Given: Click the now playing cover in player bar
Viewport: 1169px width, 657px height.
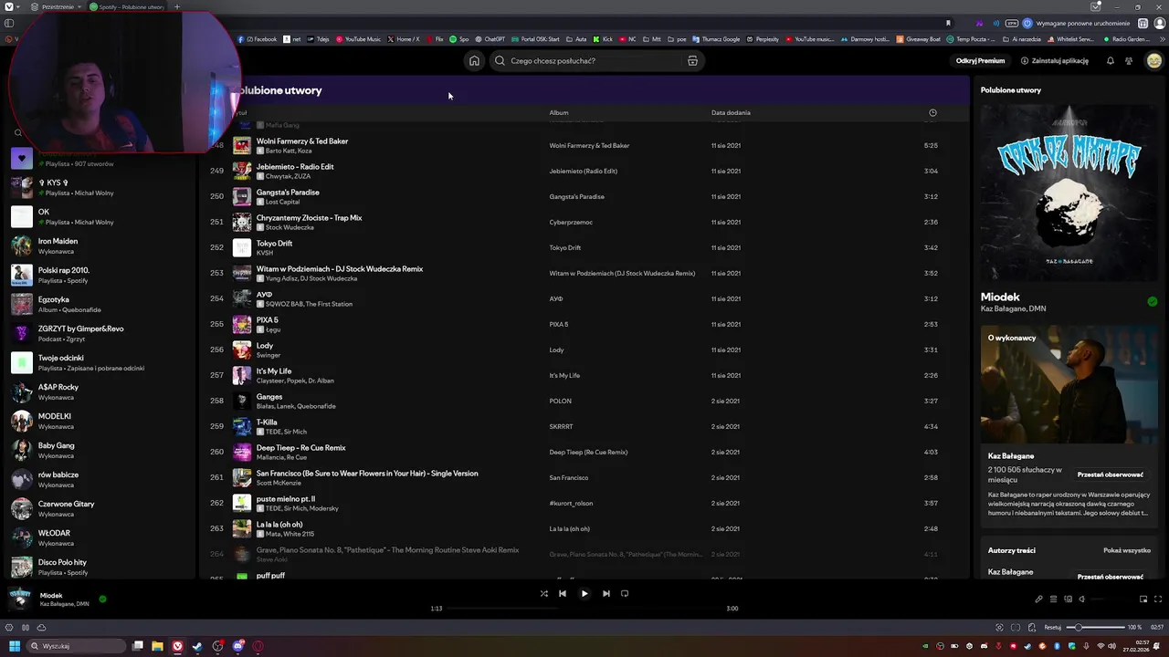Looking at the screenshot, I should pos(21,600).
